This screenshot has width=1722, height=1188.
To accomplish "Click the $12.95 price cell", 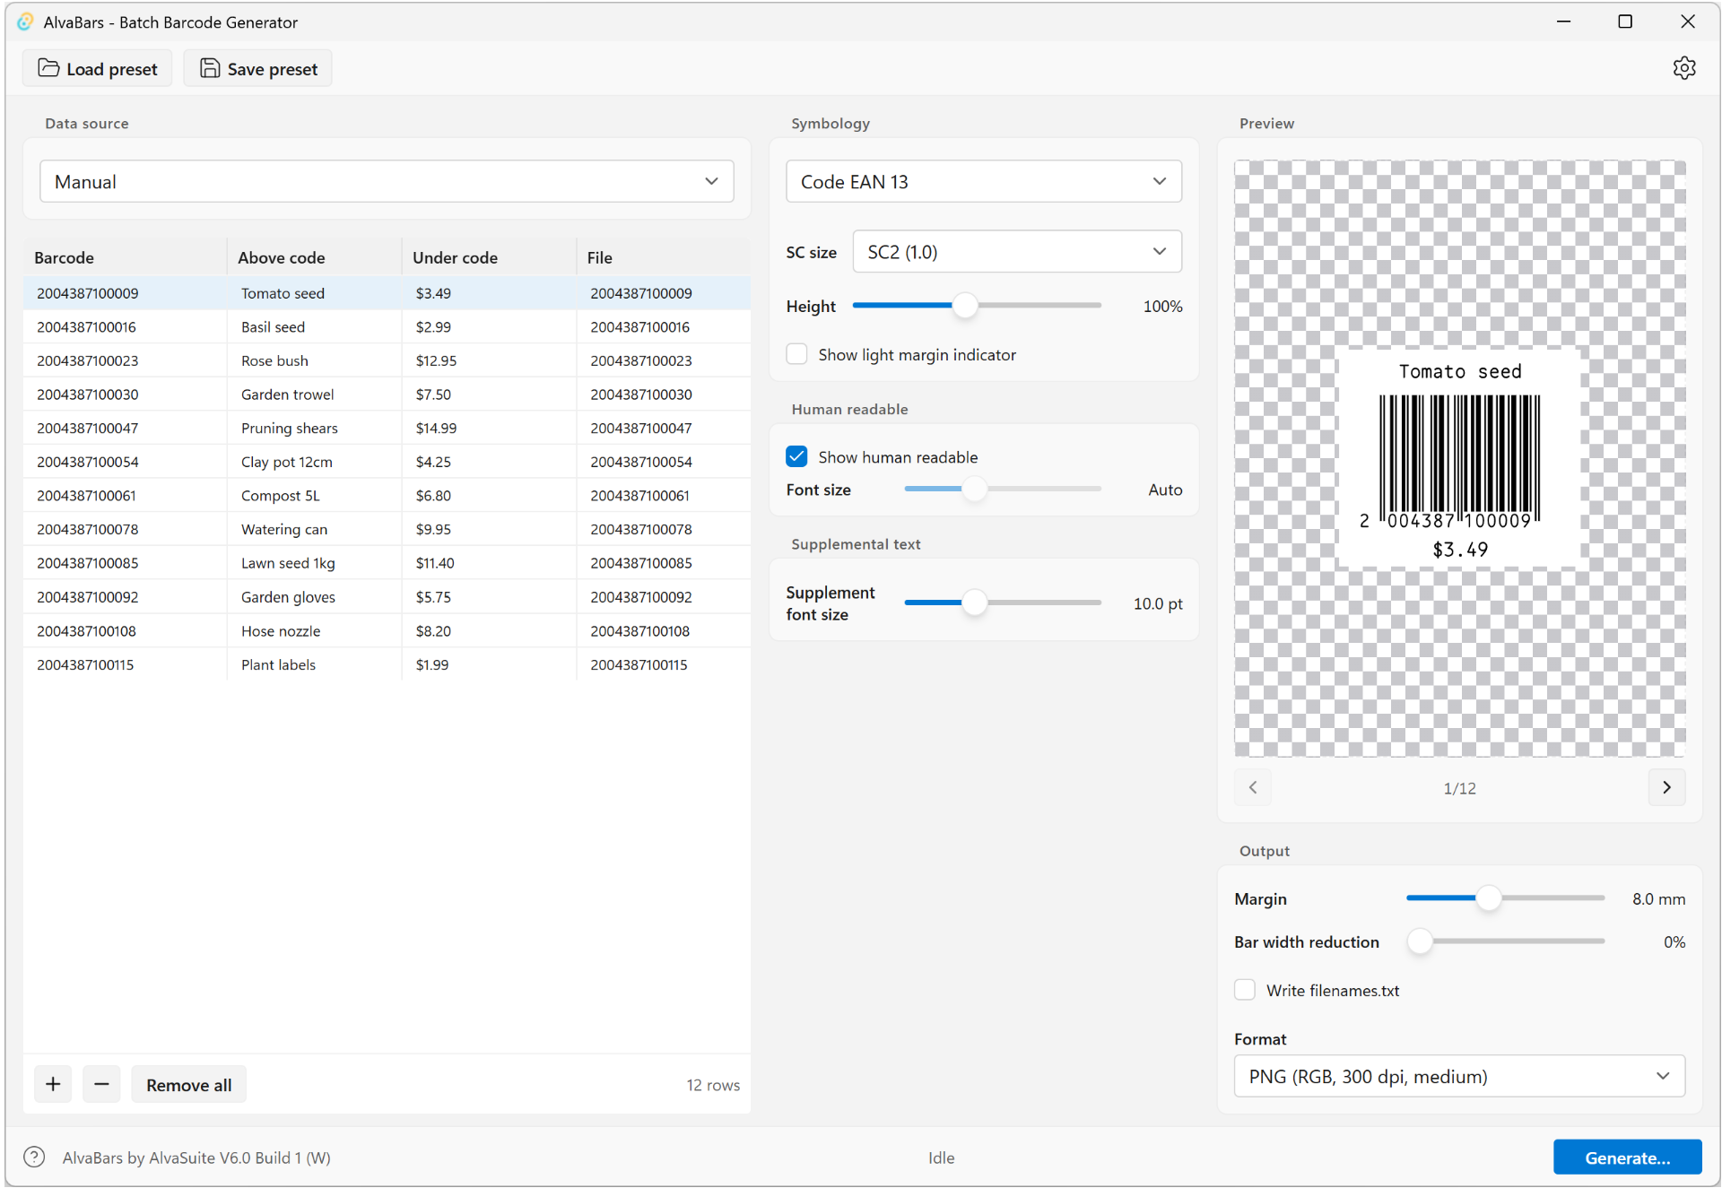I will [489, 360].
